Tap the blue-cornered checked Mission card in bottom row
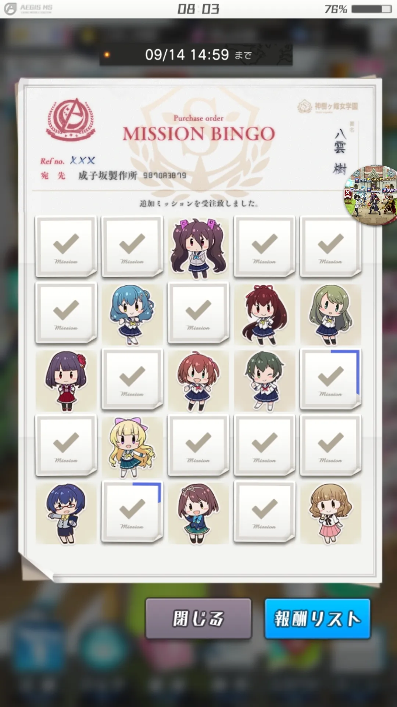The width and height of the screenshot is (397, 707). click(x=132, y=512)
